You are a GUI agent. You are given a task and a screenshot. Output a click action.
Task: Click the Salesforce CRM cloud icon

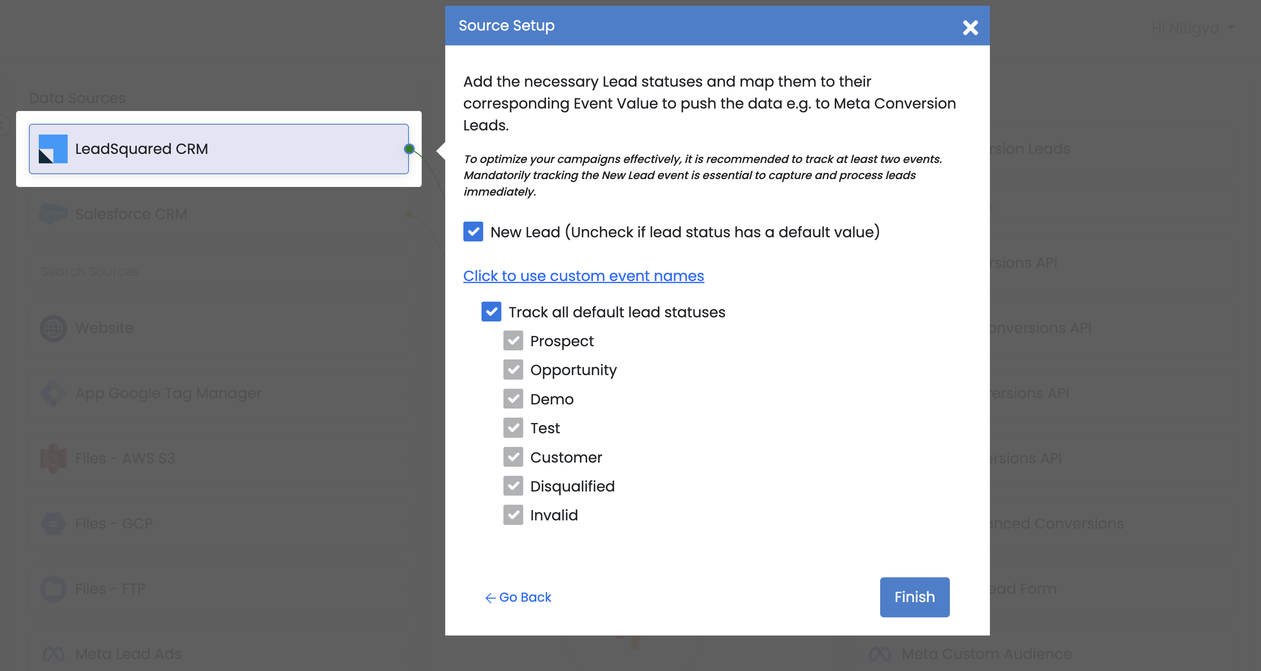53,214
